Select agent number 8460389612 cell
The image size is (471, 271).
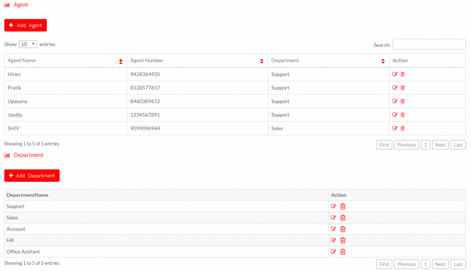[197, 101]
